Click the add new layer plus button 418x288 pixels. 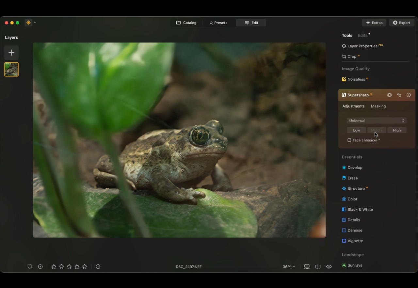(x=11, y=53)
